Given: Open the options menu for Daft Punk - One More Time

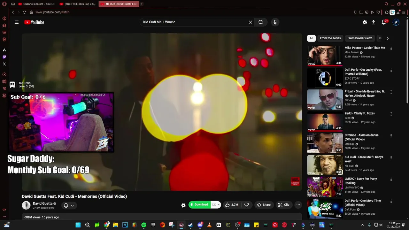Looking at the screenshot, I should [x=391, y=201].
